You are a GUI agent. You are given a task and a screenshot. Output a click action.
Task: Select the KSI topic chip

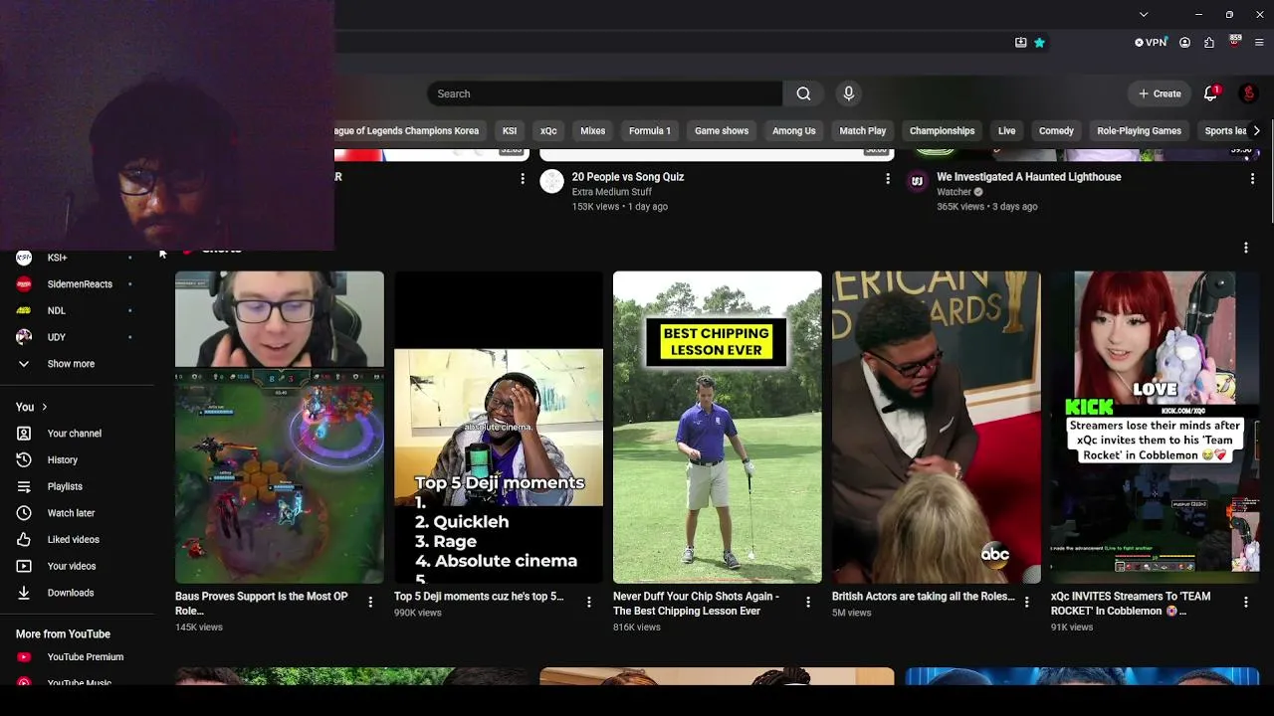510,130
